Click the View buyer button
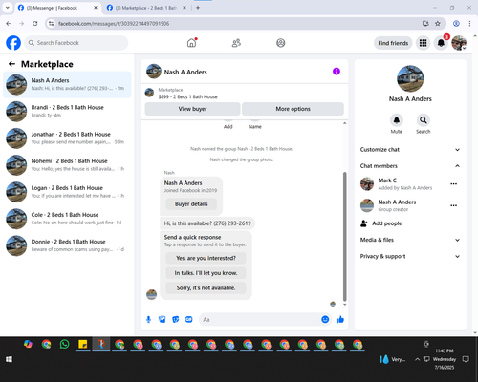Viewport: 478px width, 382px height. coord(192,109)
